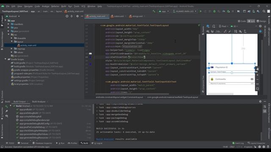The height and width of the screenshot is (152, 271).
Task: Select activity_main.xml in the project tree
Action: coord(28,45)
